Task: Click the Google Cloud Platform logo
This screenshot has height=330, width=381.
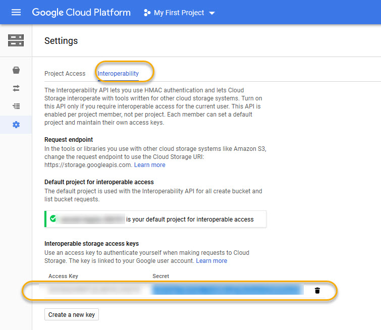Action: (81, 13)
